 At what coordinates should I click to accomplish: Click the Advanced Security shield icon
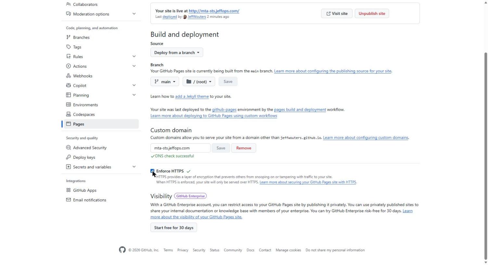point(68,148)
